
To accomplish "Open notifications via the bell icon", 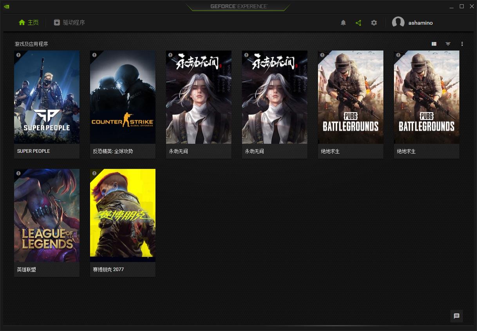I will [x=343, y=22].
